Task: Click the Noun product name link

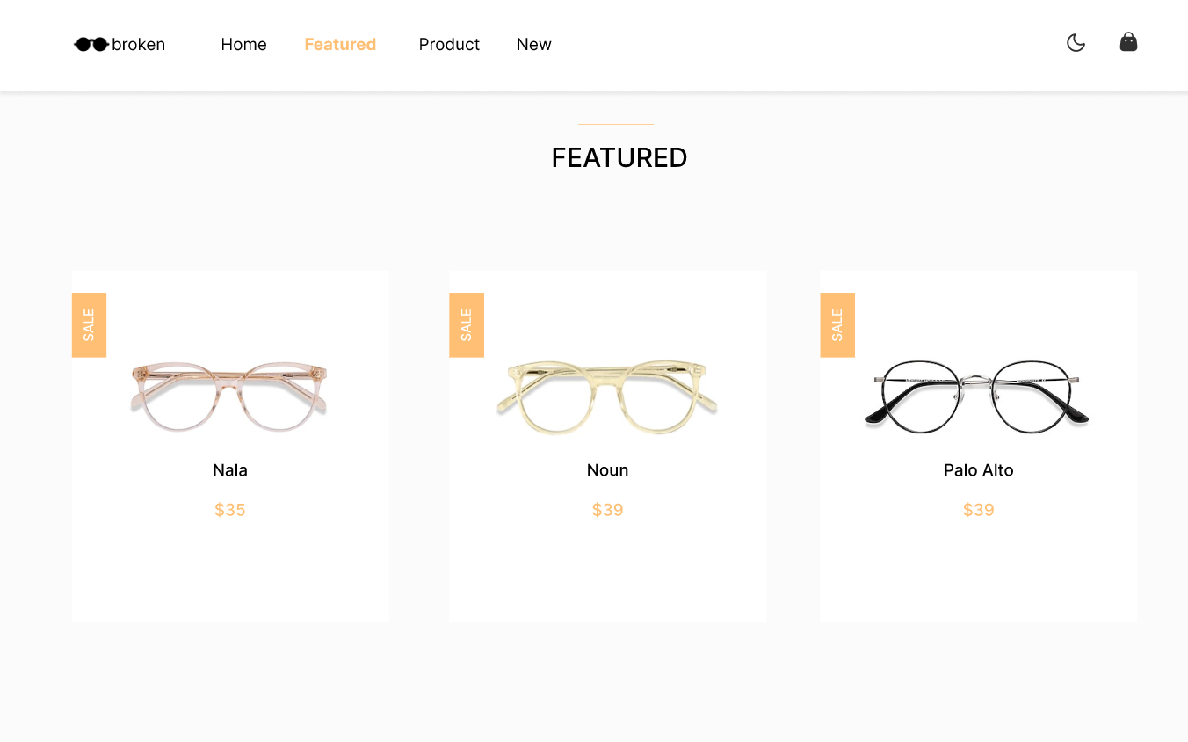Action: point(607,469)
